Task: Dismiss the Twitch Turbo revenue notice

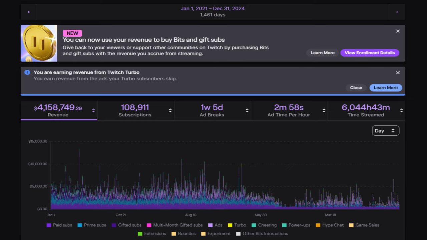Action: pos(398,73)
